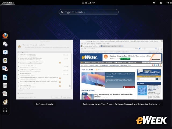Open the Files manager from the dash
Screen dimensions: 172x129
coord(5,85)
